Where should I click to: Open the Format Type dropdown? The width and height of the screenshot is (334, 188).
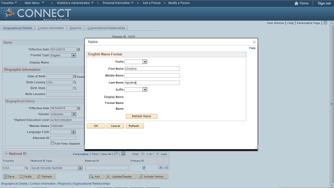point(74,55)
